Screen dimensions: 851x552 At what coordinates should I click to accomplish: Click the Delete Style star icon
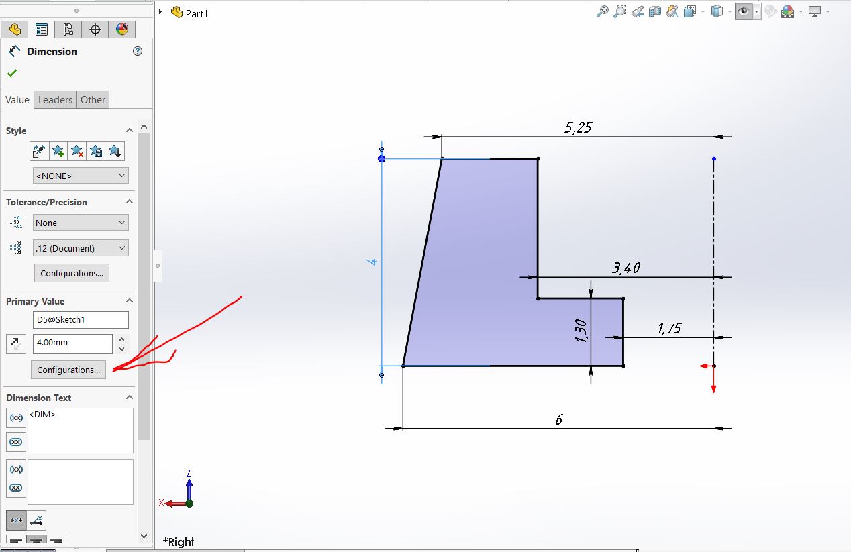click(x=77, y=151)
